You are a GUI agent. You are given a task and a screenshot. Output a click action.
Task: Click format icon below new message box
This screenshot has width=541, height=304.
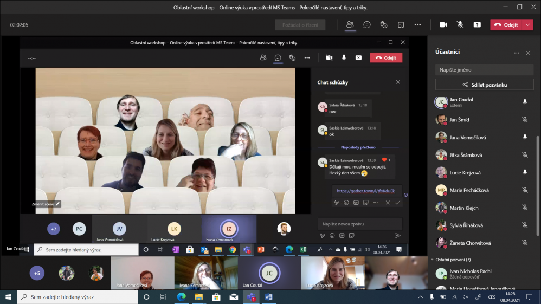click(x=322, y=236)
